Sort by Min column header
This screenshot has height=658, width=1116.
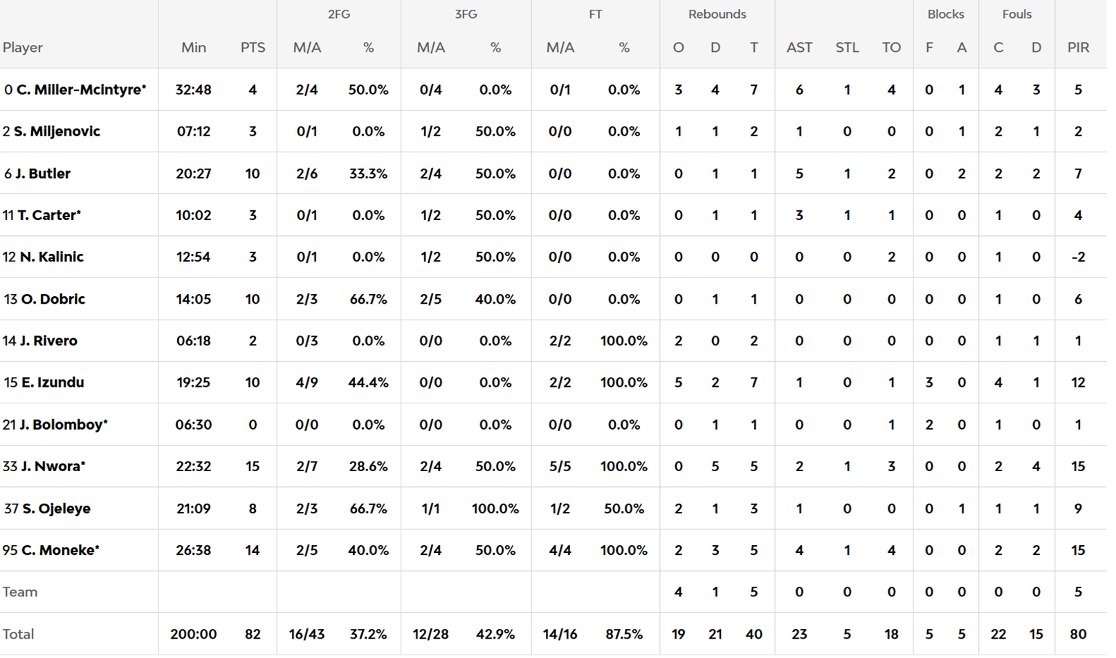tap(194, 48)
